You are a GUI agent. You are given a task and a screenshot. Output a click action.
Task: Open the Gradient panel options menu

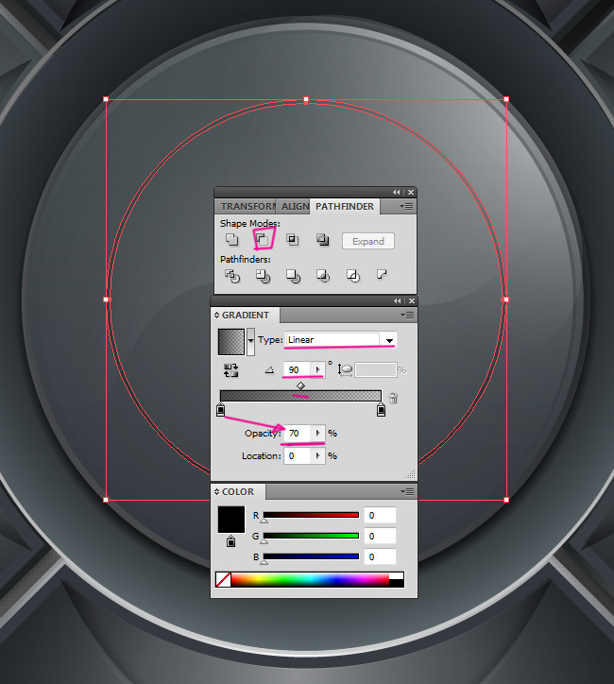pos(407,315)
